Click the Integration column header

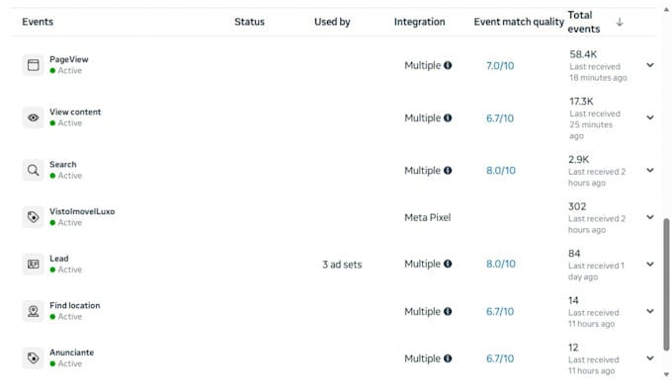pos(420,22)
